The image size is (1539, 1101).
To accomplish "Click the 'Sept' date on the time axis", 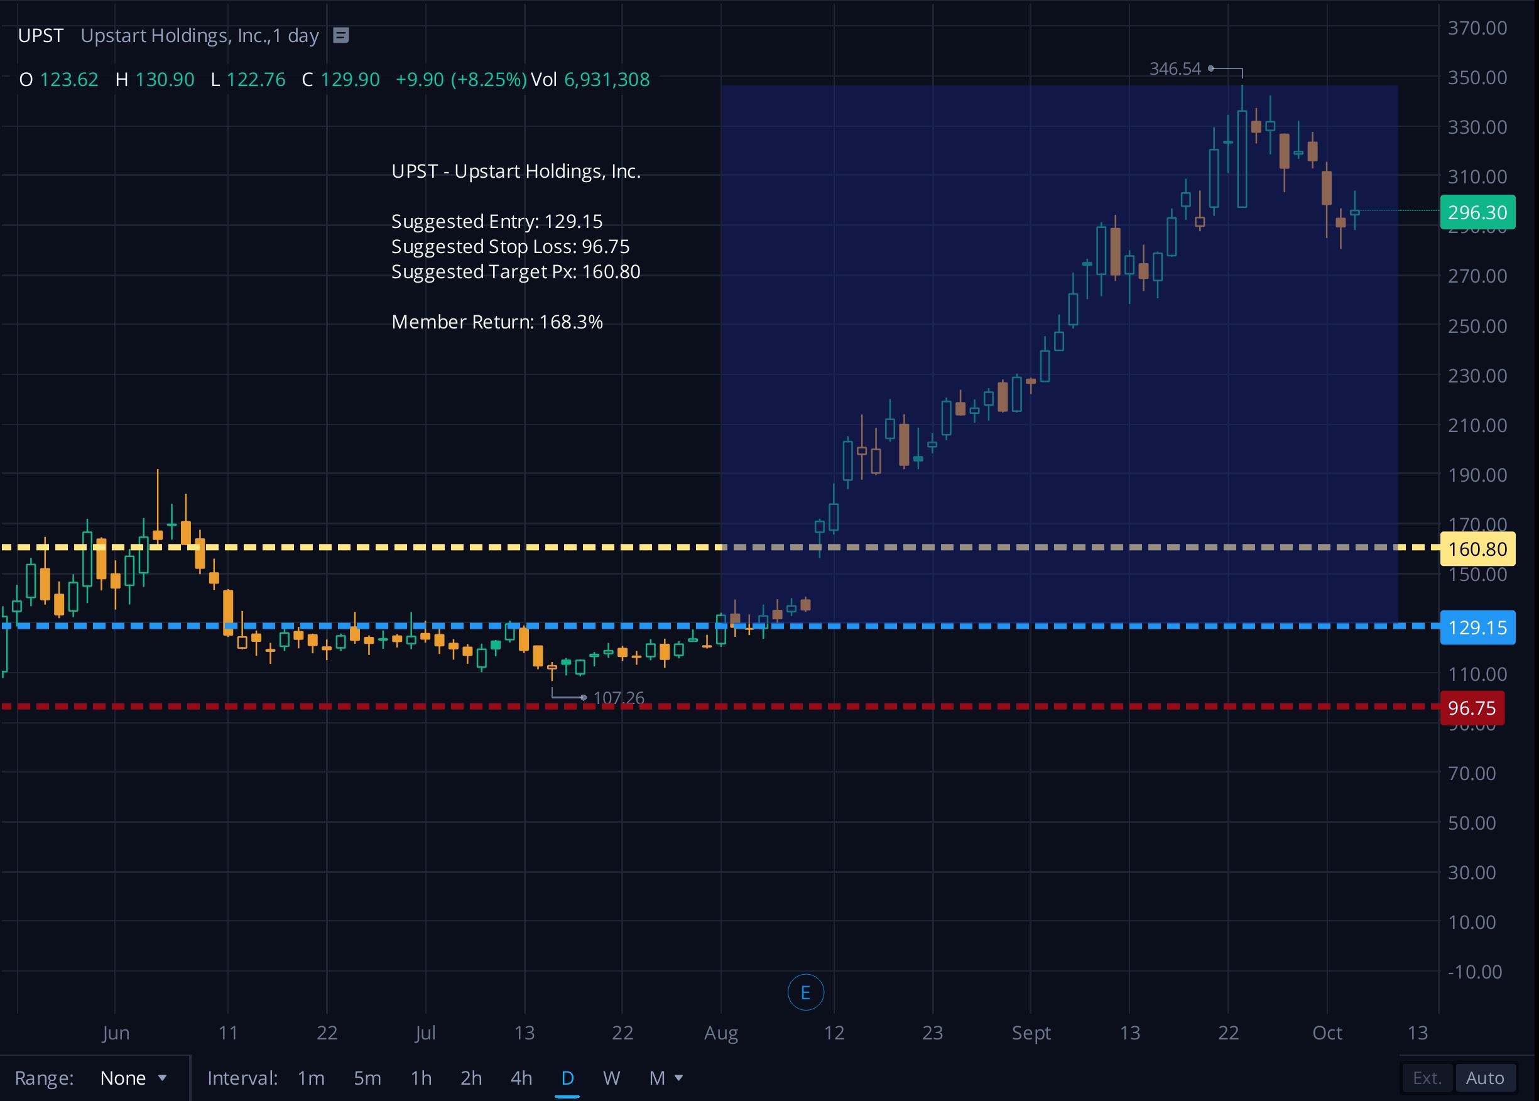I will point(1031,1033).
